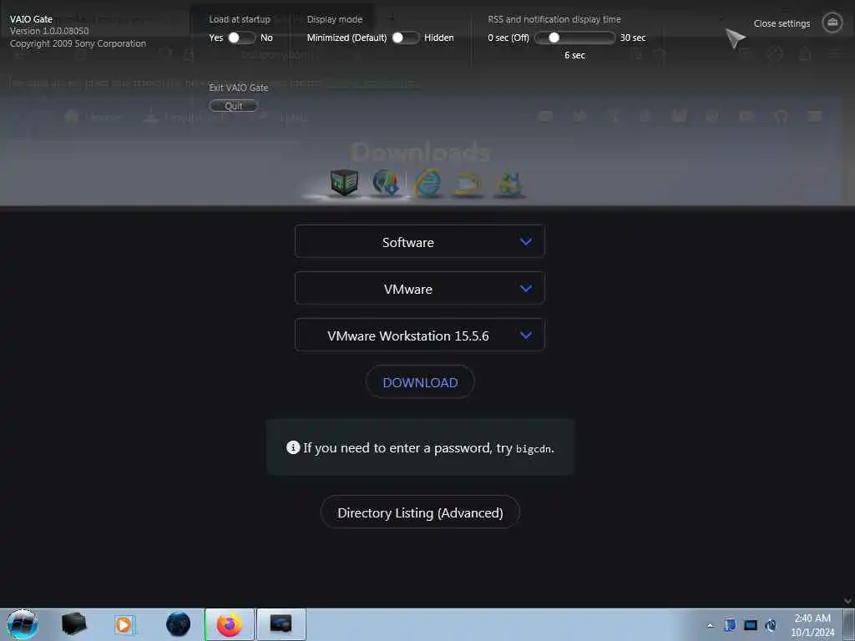Click the power/clock tray icon beside time
855x641 pixels.
[x=771, y=625]
